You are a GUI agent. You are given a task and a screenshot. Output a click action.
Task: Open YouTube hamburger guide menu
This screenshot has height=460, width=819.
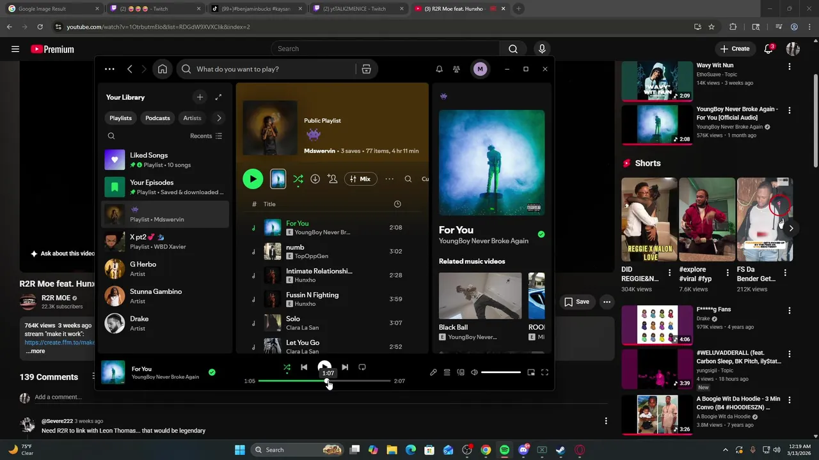coord(15,49)
